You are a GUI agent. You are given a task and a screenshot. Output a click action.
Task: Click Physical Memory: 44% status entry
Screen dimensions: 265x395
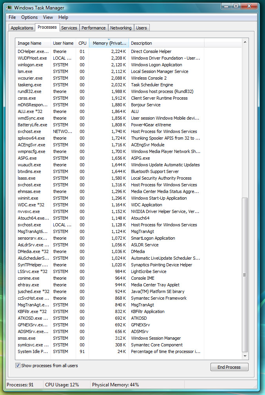(116, 385)
